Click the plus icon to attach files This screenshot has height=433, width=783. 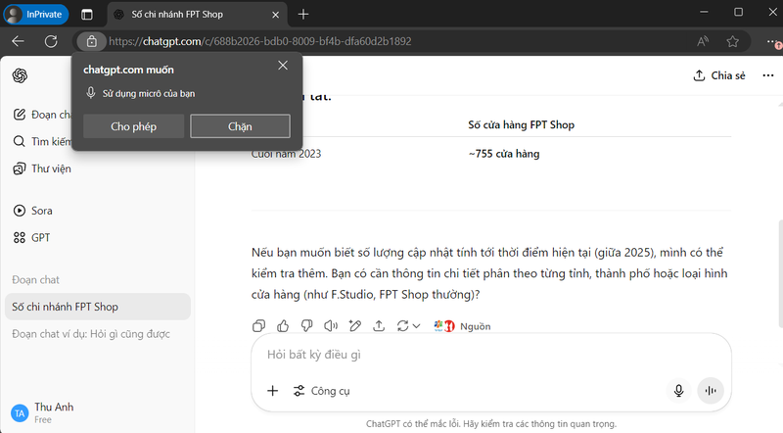(x=273, y=391)
